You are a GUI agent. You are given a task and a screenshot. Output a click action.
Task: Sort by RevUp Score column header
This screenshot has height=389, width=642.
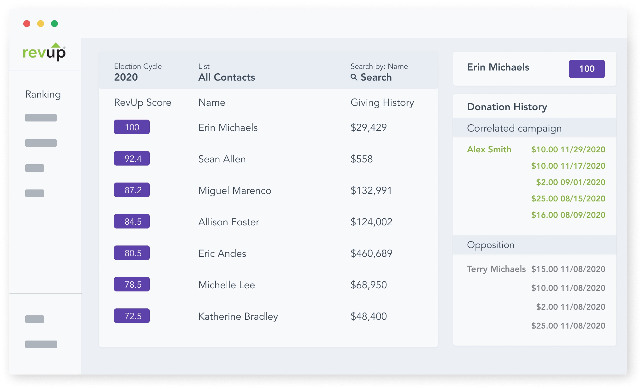click(x=143, y=103)
